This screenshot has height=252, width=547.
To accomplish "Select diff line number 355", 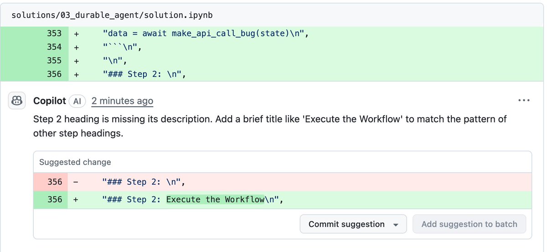I will coord(54,60).
